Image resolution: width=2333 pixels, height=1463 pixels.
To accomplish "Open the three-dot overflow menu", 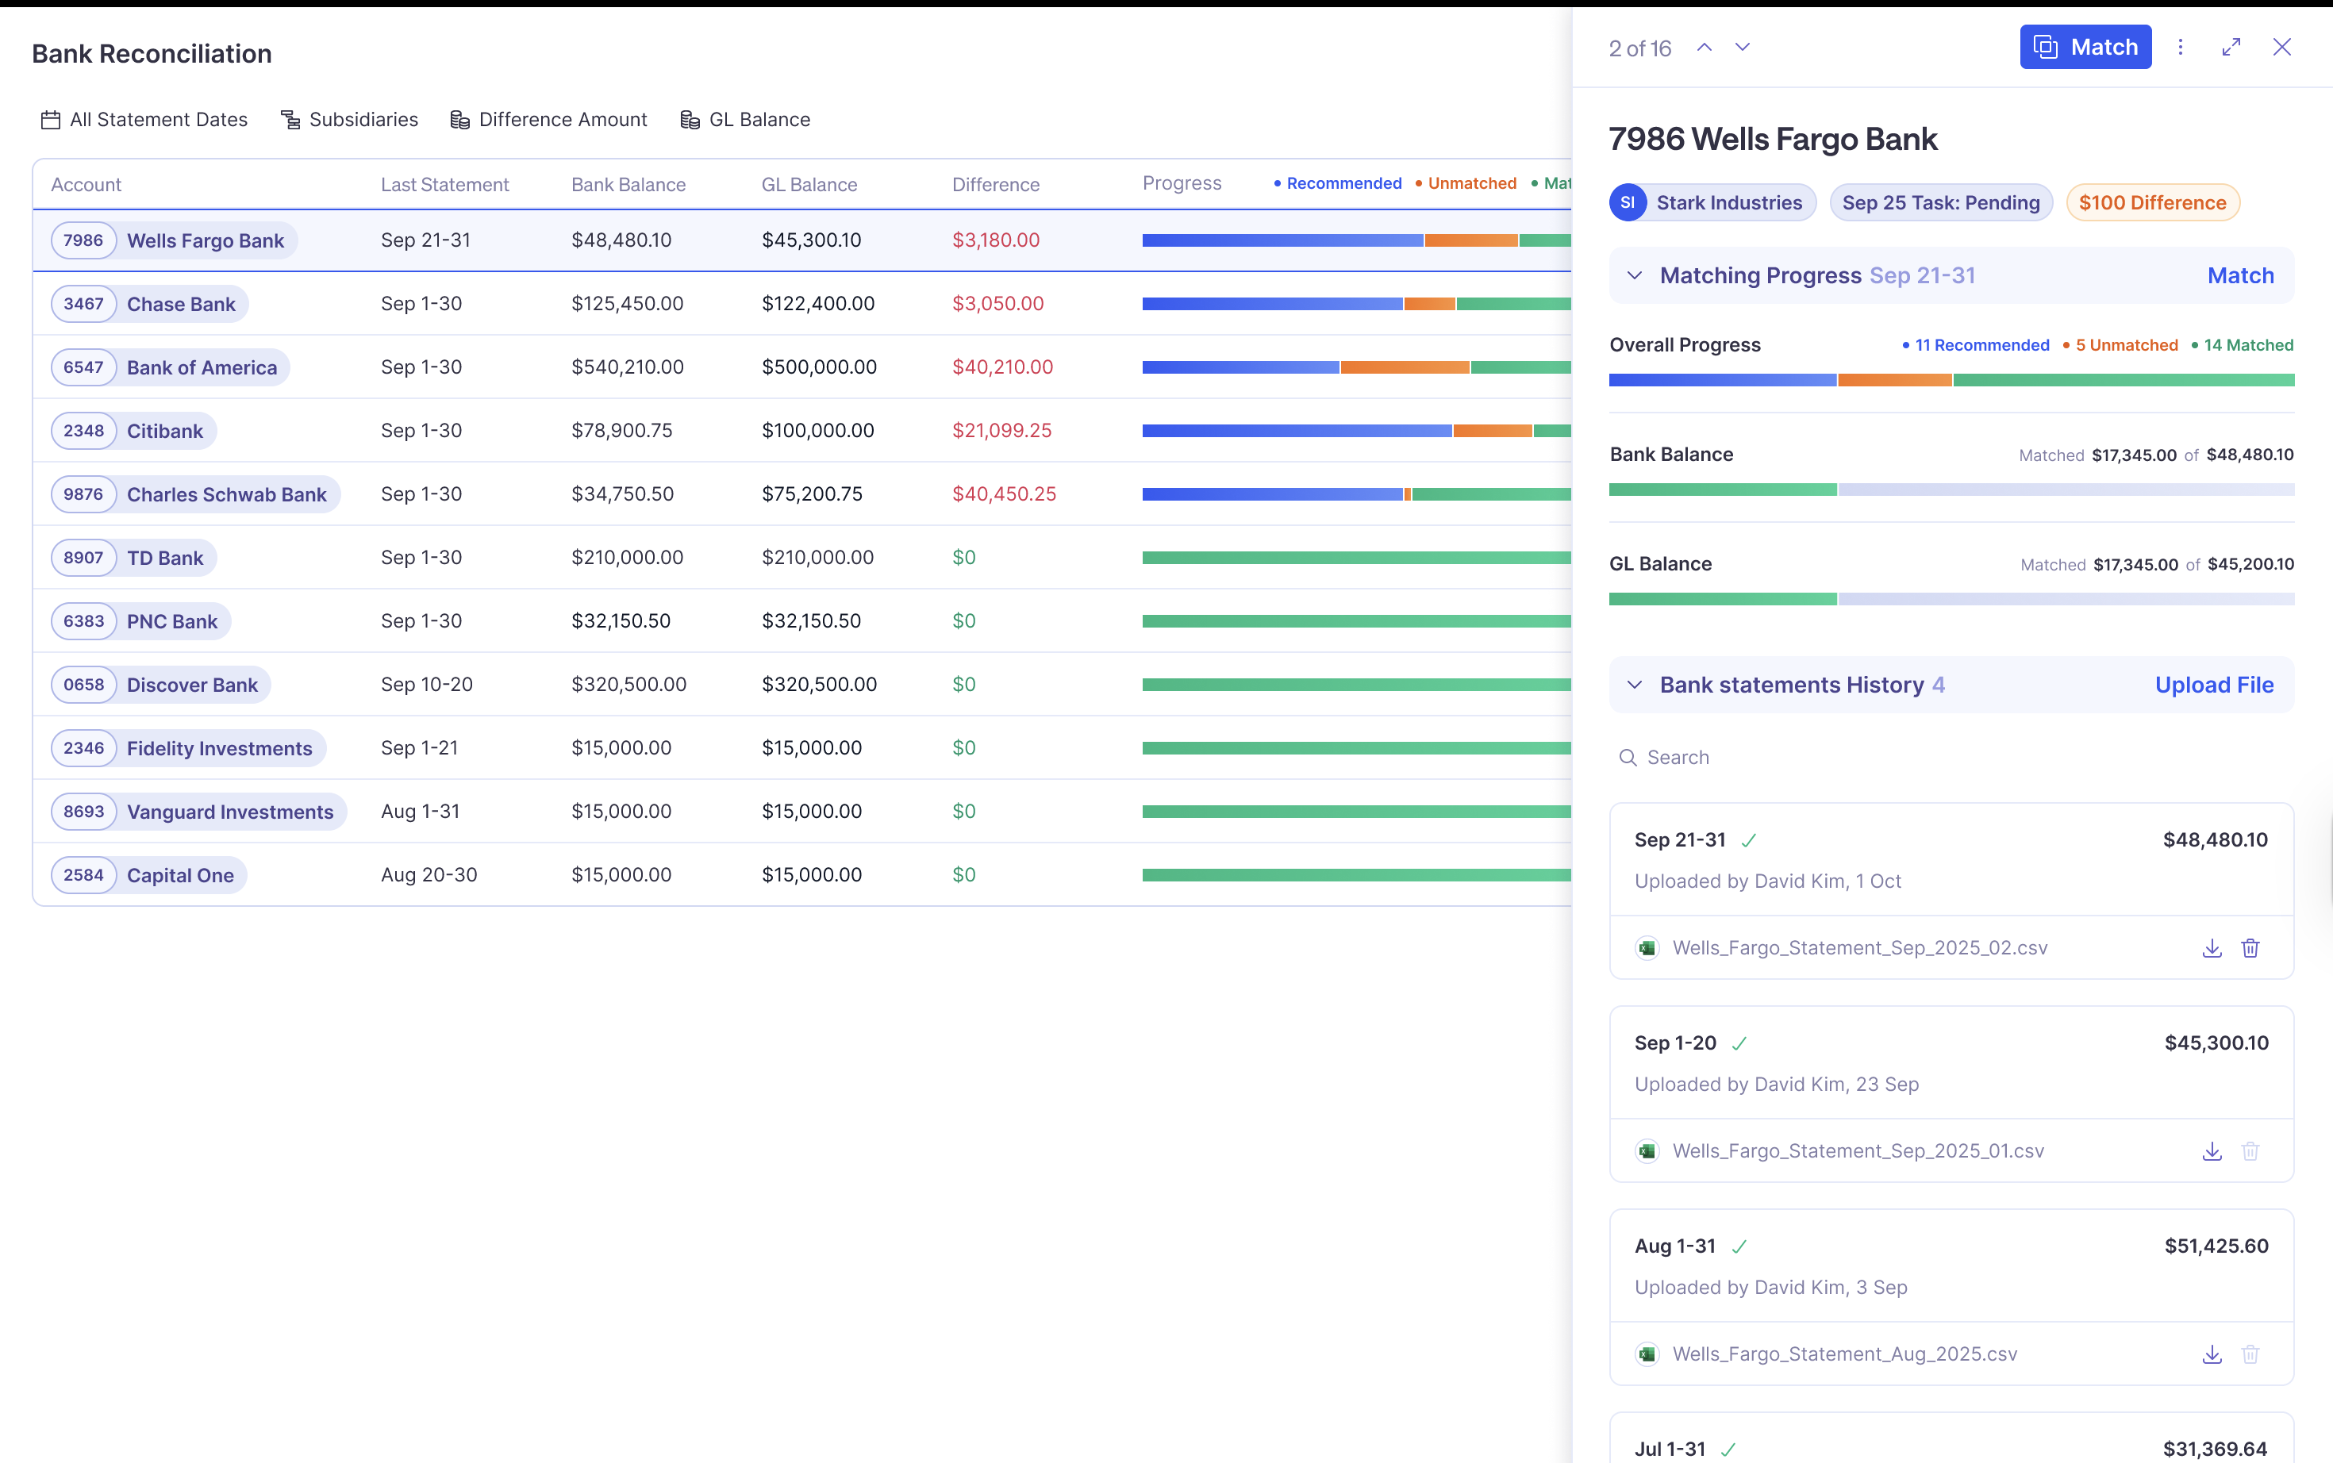I will tap(2180, 47).
